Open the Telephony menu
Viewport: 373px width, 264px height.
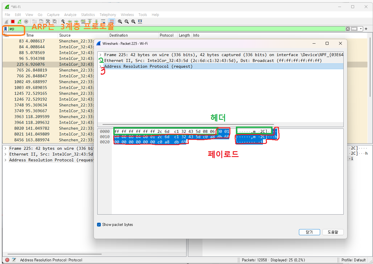108,15
